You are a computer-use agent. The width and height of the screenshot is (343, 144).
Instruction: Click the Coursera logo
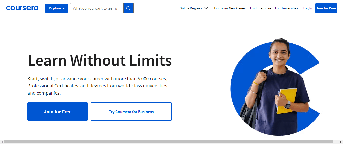click(22, 8)
